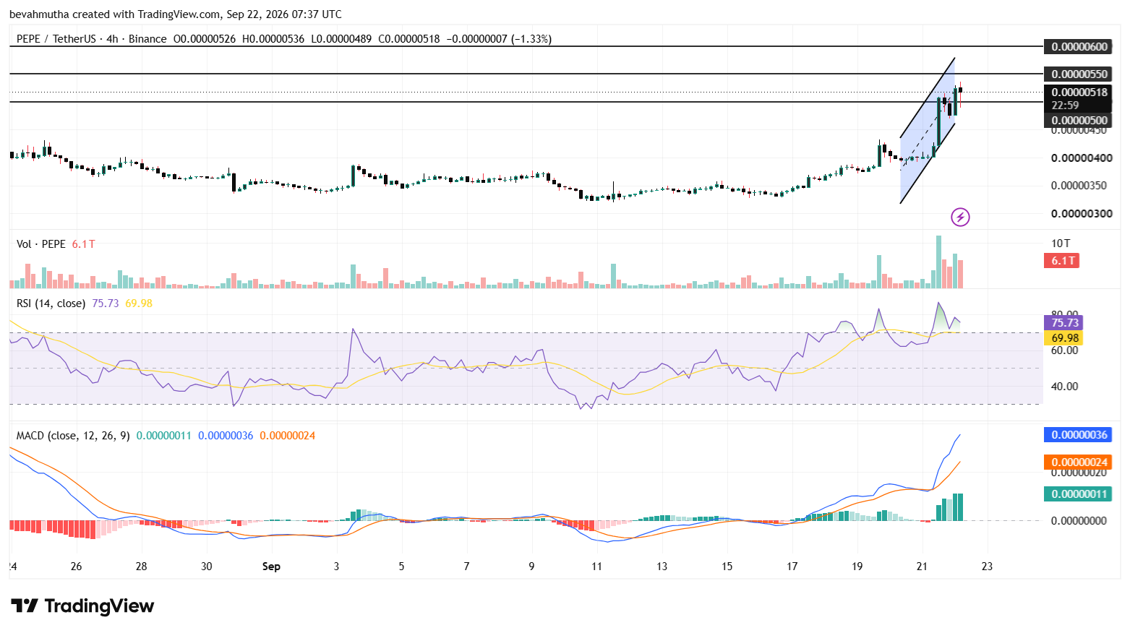Click the green "0.00000011" value in MACD legend
1130x633 pixels.
coord(164,436)
